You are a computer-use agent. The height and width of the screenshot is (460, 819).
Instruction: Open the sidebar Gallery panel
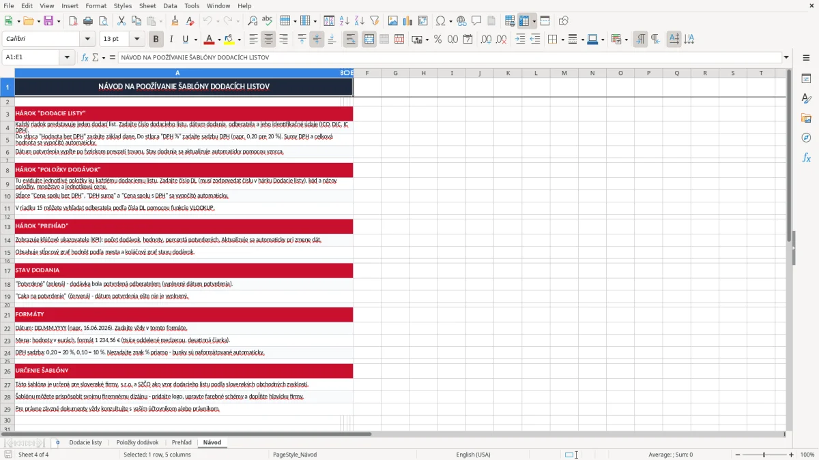pos(806,118)
